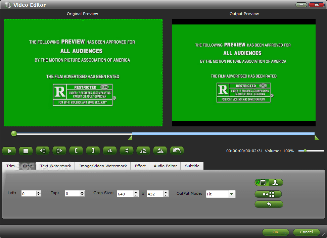This screenshot has width=327, height=238.
Task: Click the apply-to-all grid arrow button
Action: [268, 194]
